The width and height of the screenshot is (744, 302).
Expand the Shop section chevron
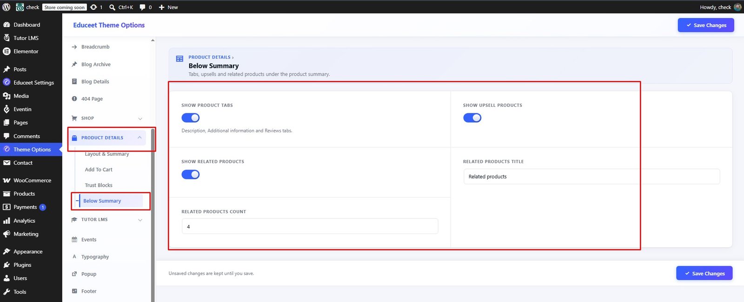point(140,118)
